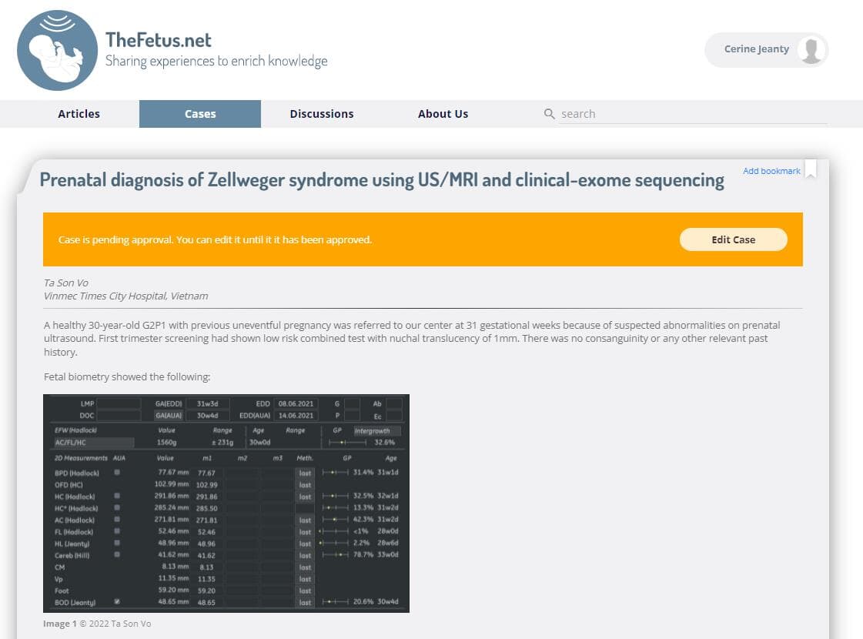
Task: Toggle the FL (Hadlock) AUA checkbox
Action: tap(117, 532)
